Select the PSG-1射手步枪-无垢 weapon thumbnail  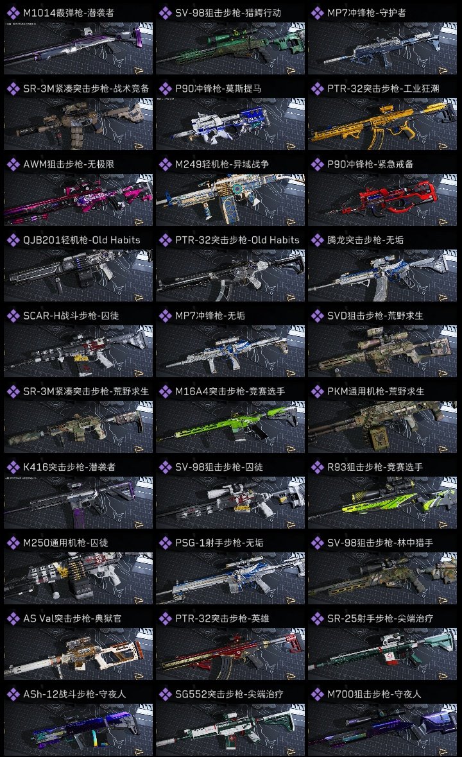click(x=230, y=579)
